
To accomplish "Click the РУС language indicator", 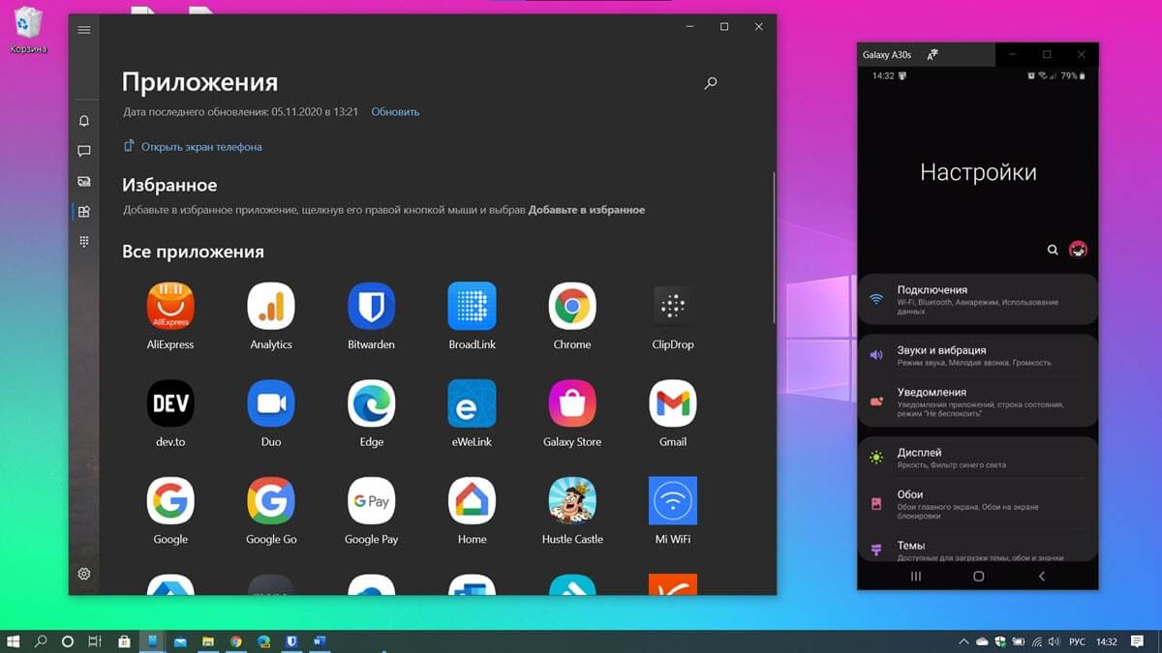I will 1077,641.
